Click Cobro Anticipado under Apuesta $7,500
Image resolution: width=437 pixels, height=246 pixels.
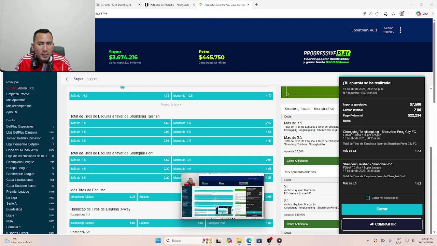(x=311, y=161)
